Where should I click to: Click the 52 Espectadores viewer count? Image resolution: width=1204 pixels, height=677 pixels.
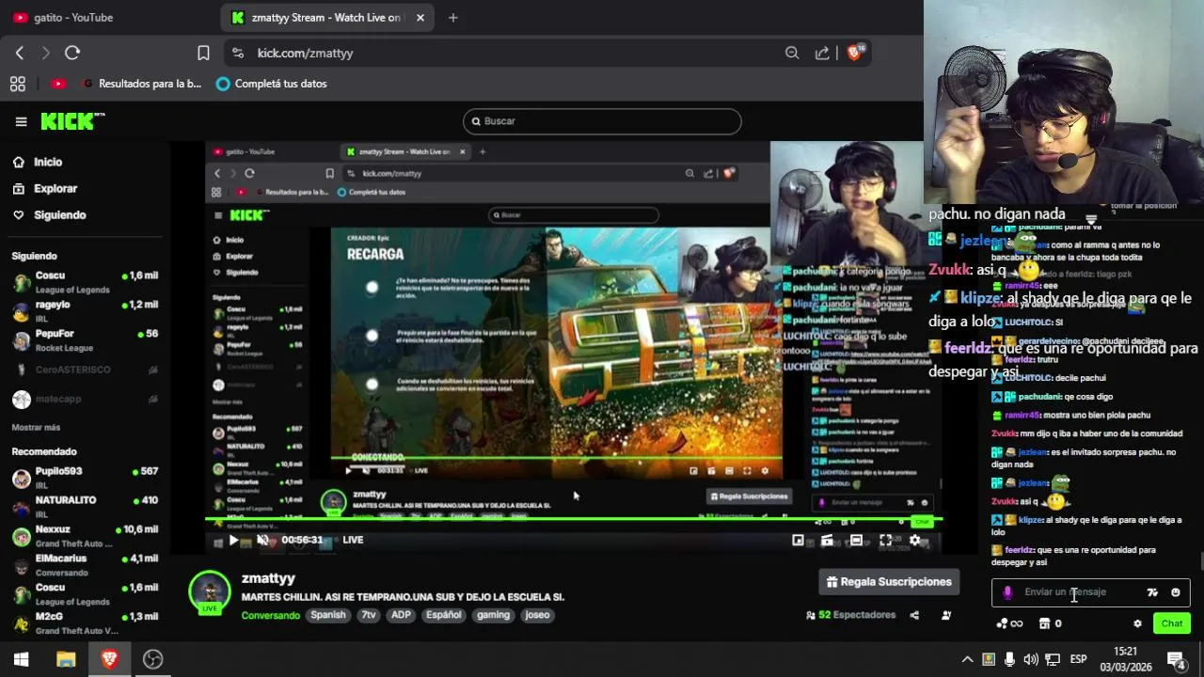[851, 615]
